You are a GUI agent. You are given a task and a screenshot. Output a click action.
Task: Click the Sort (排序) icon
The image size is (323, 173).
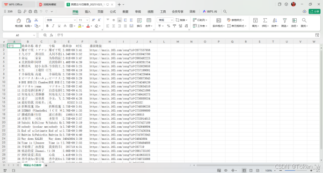(x=275, y=21)
